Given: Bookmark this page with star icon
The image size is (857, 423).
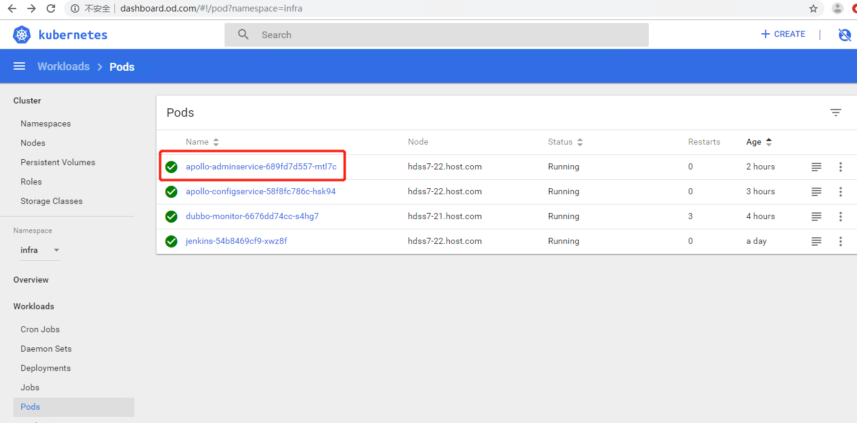Looking at the screenshot, I should (x=813, y=8).
